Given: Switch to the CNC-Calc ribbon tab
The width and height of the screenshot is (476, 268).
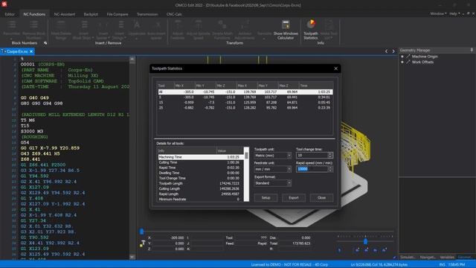Looking at the screenshot, I should click(174, 14).
